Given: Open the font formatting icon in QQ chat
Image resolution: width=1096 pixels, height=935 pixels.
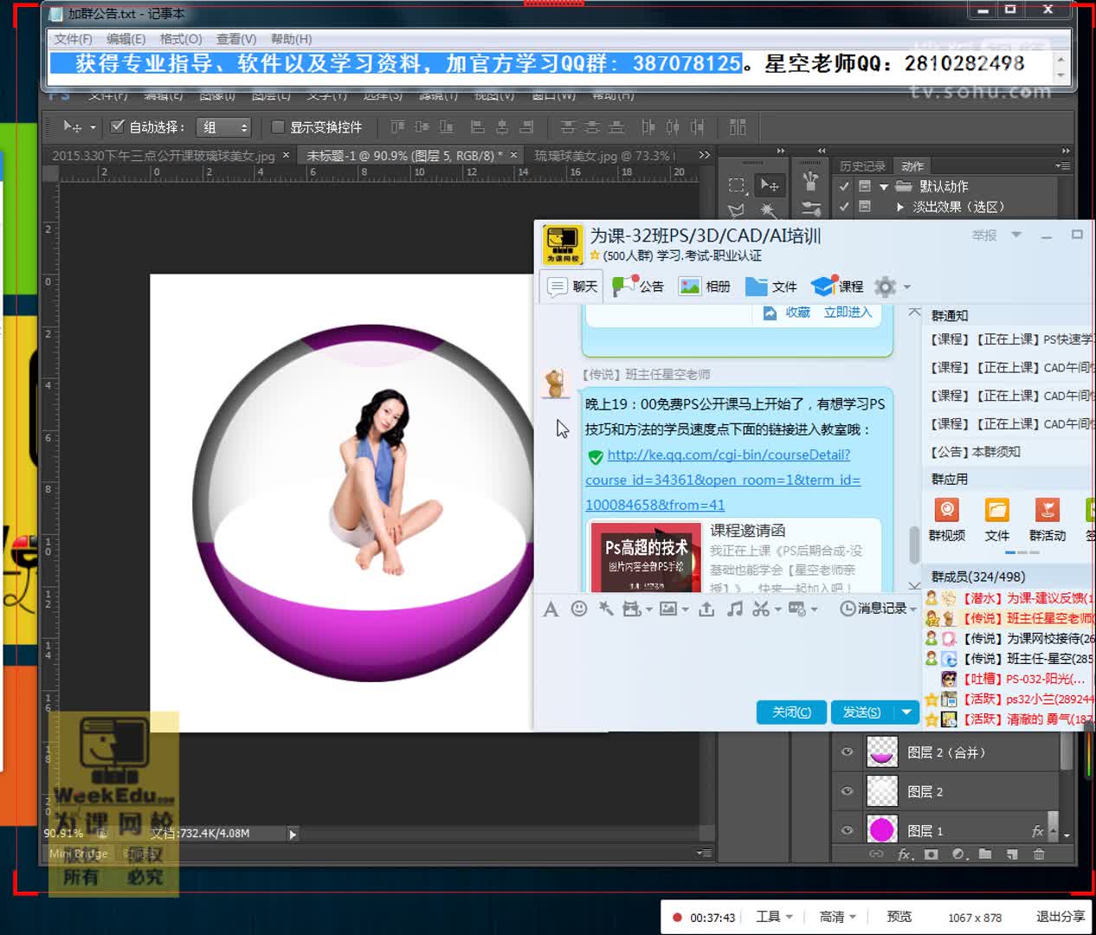Looking at the screenshot, I should point(551,609).
